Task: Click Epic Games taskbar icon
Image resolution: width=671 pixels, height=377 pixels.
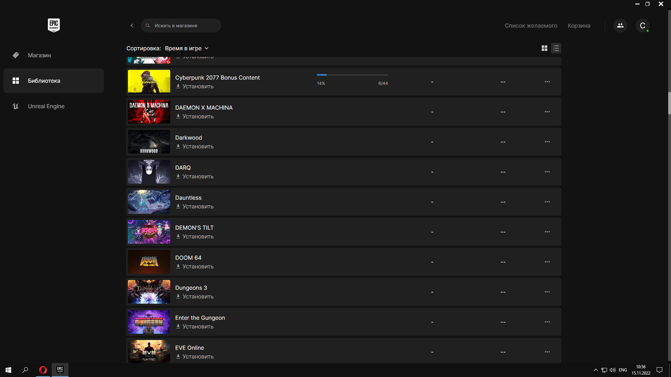Action: (60, 370)
